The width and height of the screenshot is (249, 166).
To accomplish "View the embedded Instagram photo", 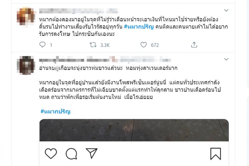I will [134, 130].
